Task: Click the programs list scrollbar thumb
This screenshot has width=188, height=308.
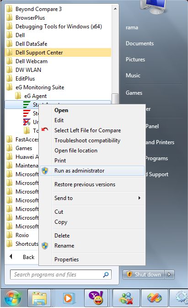Action: coord(115,99)
